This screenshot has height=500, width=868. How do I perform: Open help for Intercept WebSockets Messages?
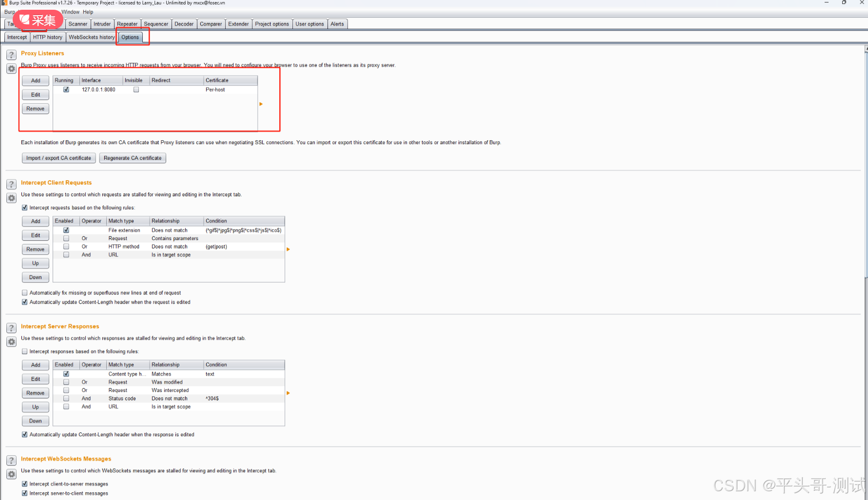[11, 460]
